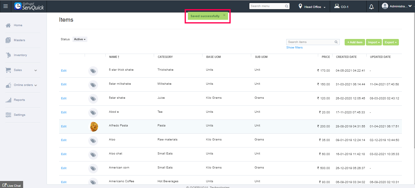Click the Online orders icon
This screenshot has width=415, height=188.
8,85
